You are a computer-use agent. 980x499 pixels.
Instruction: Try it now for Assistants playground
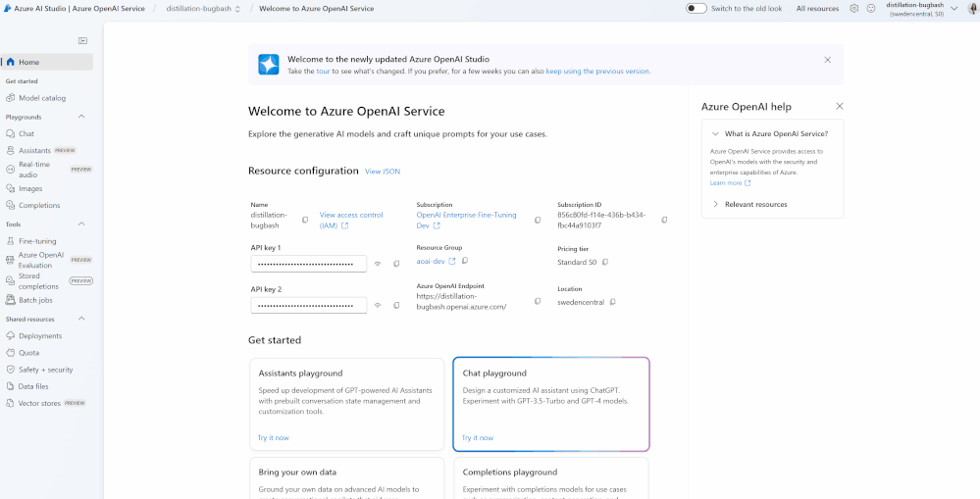[273, 438]
